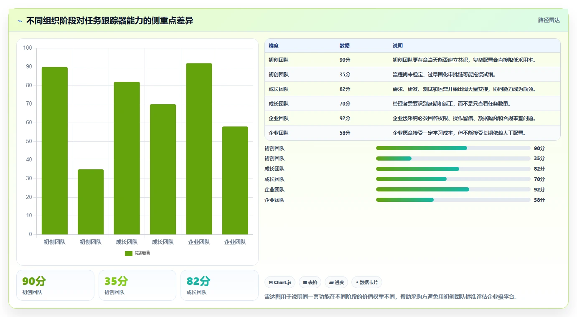Click the 100 tick on the chart's vertical axis
The image size is (577, 317).
pyautogui.click(x=28, y=48)
